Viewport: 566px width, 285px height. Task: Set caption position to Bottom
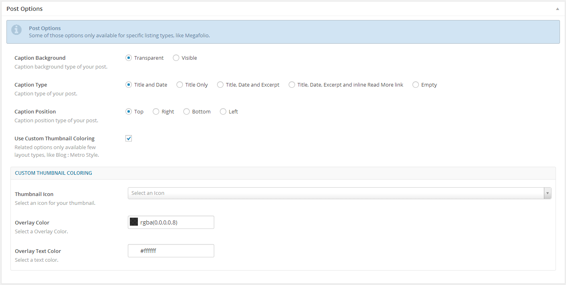click(186, 111)
